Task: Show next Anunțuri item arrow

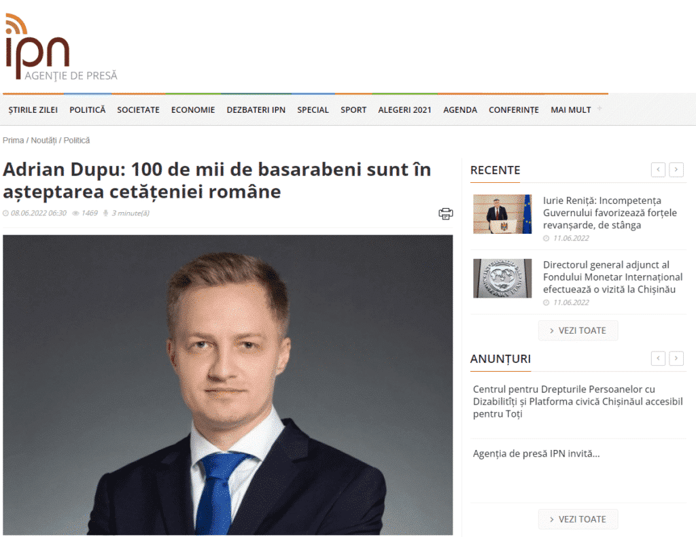Action: point(676,358)
